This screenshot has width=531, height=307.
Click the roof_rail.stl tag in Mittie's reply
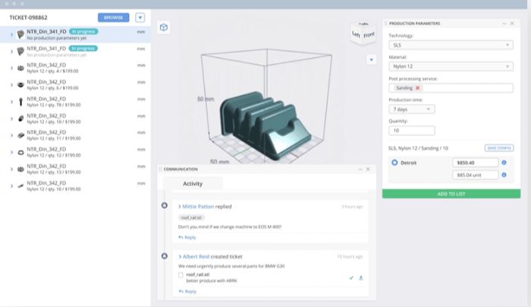pos(191,217)
